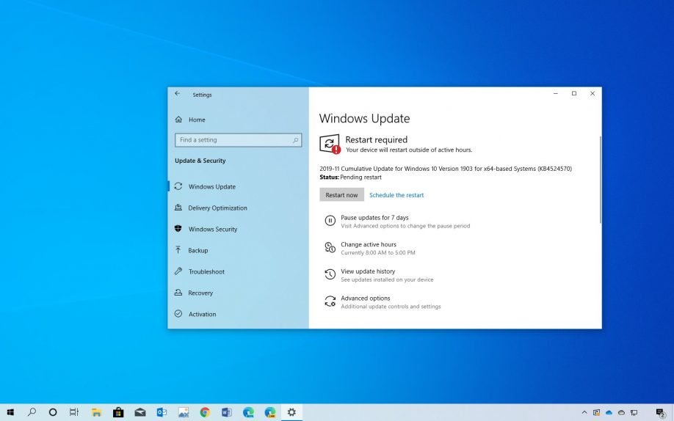674x421 pixels.
Task: Click the Pause updates for 7 days icon
Action: tap(330, 221)
